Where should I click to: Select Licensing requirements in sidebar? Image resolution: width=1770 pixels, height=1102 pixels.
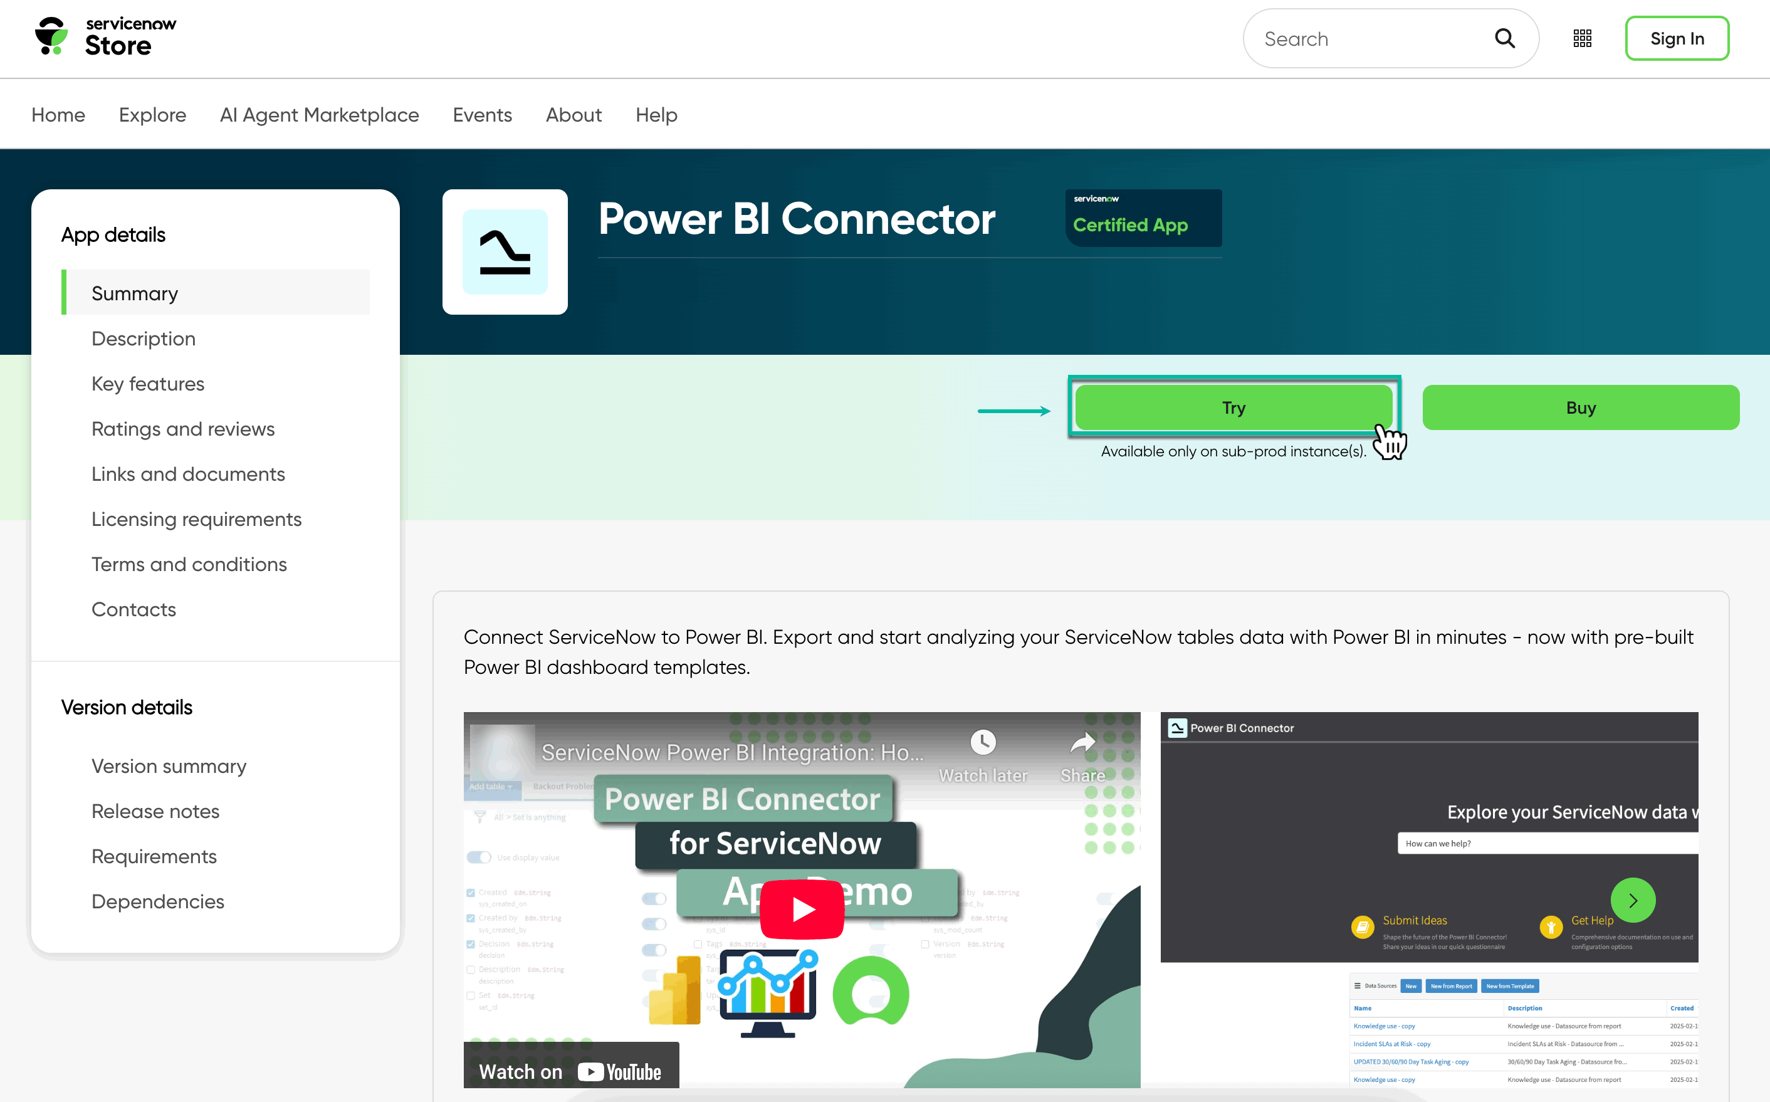(x=196, y=519)
